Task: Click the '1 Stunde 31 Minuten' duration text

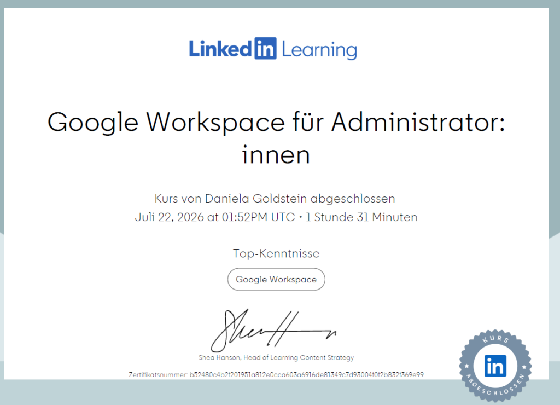Action: [361, 217]
